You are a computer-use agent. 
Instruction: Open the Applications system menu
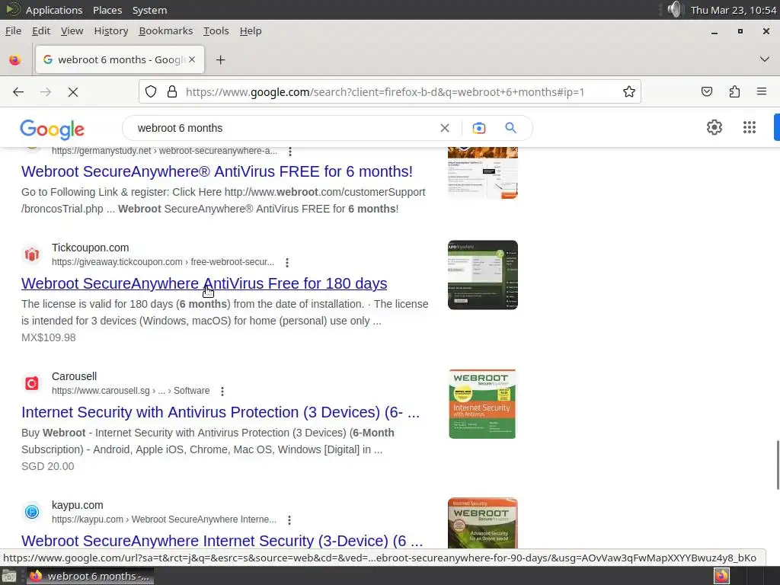[x=54, y=10]
